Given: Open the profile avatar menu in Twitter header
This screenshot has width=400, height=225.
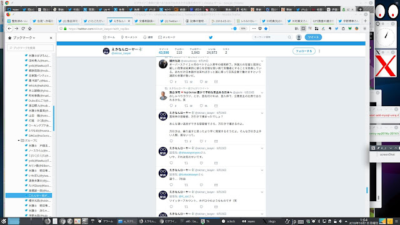Looking at the screenshot, I should click(x=299, y=37).
